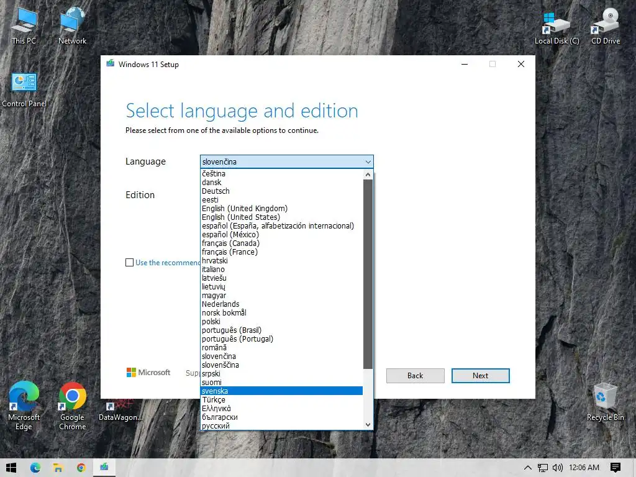The height and width of the screenshot is (477, 636).
Task: Close the Windows 11 Setup window
Action: pyautogui.click(x=521, y=64)
